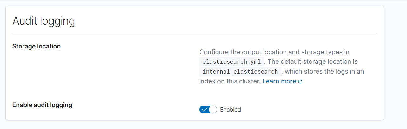The image size is (407, 129).
Task: Open the Learn more link
Action: click(x=279, y=81)
